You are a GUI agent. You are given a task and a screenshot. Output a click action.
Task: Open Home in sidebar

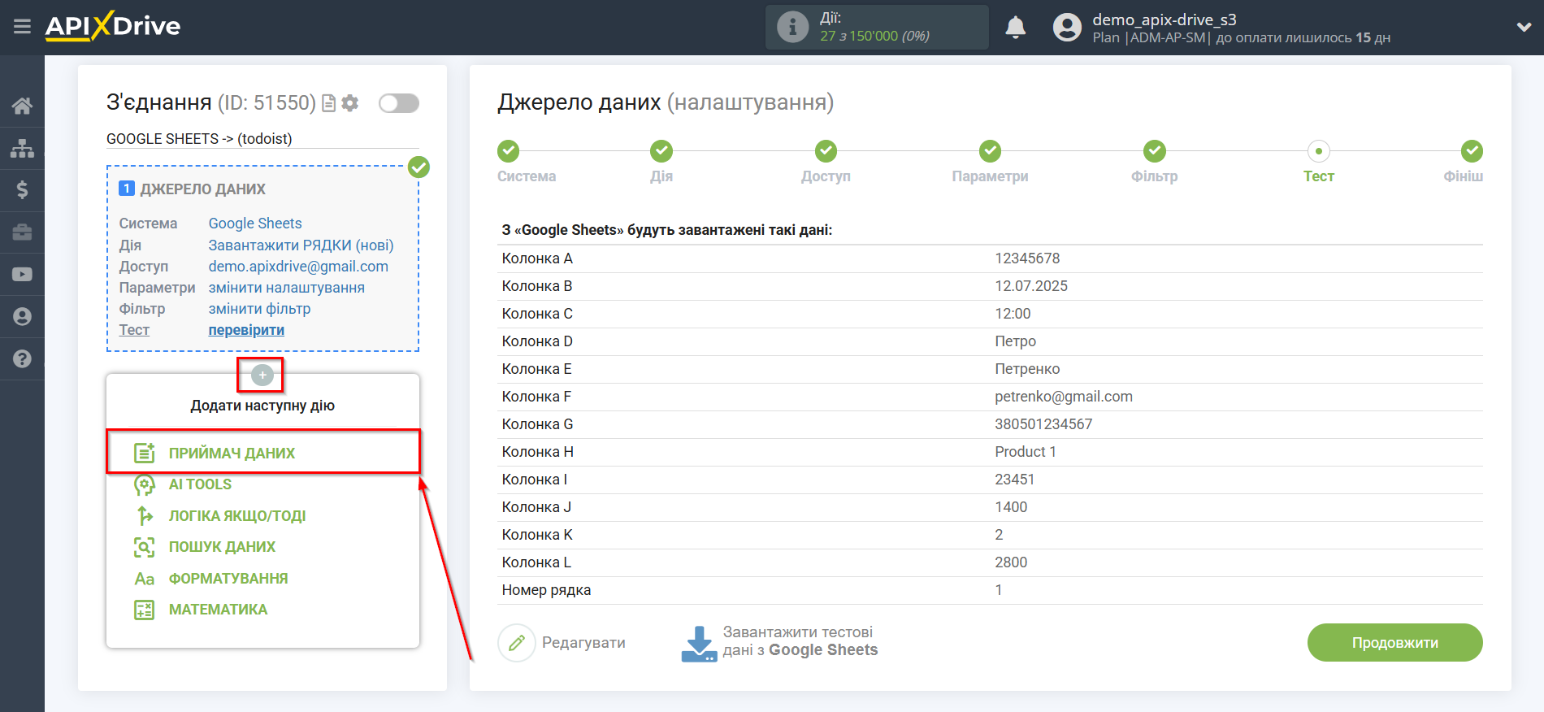point(22,106)
